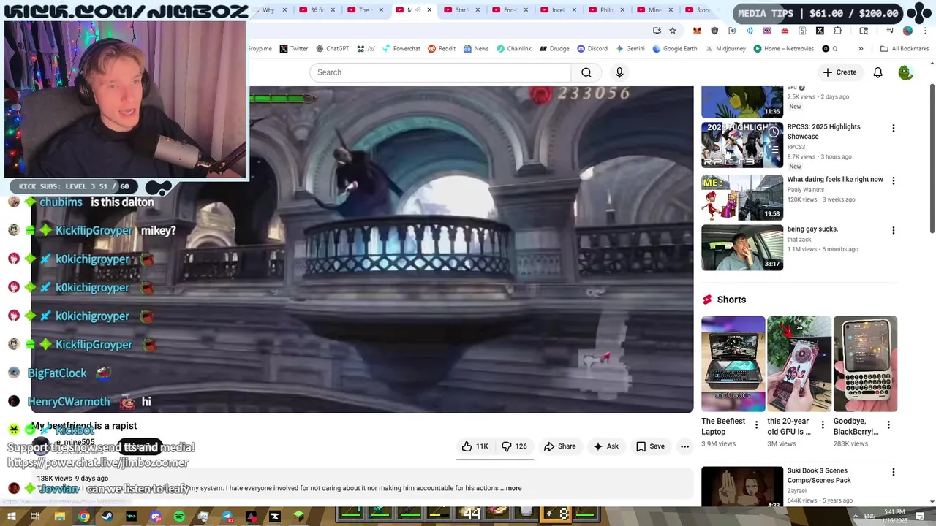936x526 pixels.
Task: Open Spotify from the taskbar
Action: pyautogui.click(x=179, y=517)
